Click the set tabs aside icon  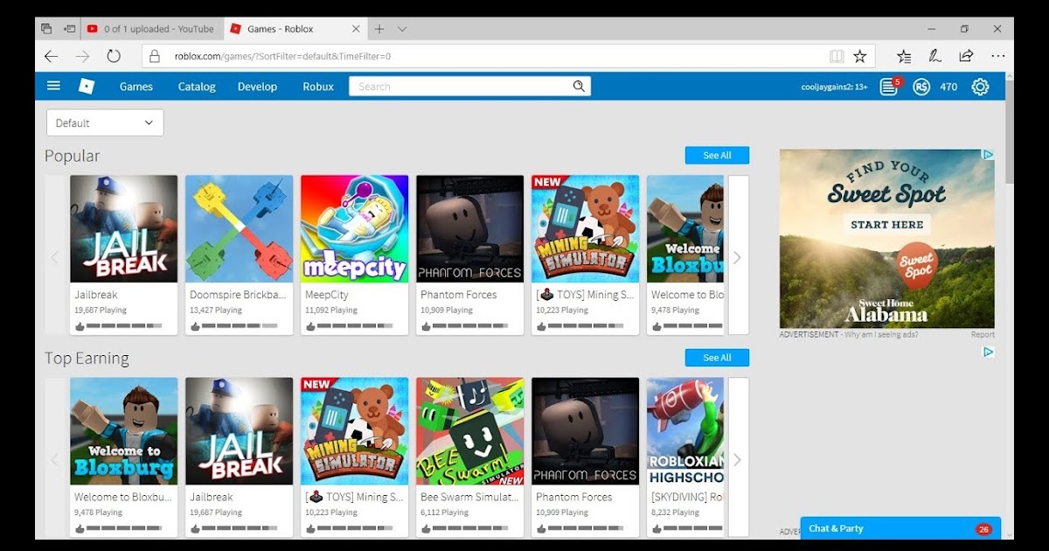tap(70, 29)
